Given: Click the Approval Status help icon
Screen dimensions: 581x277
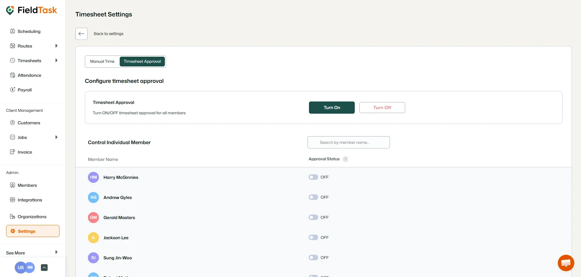Looking at the screenshot, I should (x=345, y=159).
